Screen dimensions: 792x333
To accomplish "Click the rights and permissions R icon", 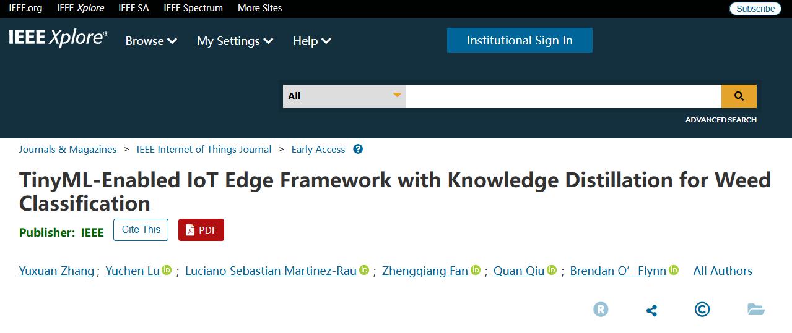I will (601, 309).
